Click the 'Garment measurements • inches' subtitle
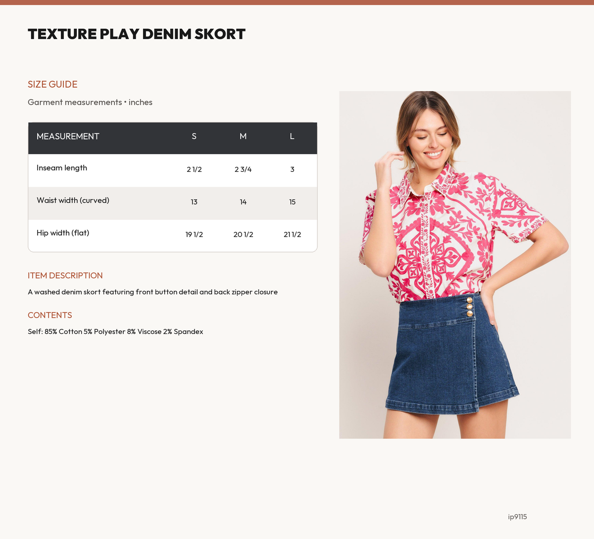The image size is (594, 539). coord(90,102)
